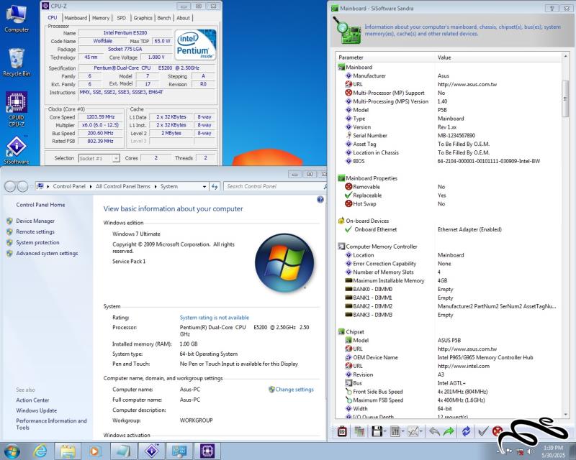The image size is (576, 460).
Task: Click the System breadcrumb in address bar
Action: tap(169, 186)
